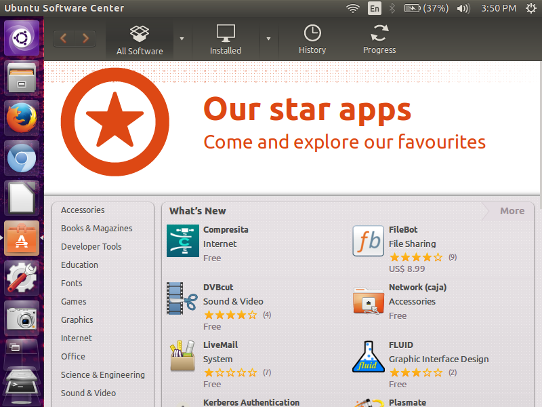The image size is (542, 407).
Task: Open the Compresita app title
Action: [226, 230]
